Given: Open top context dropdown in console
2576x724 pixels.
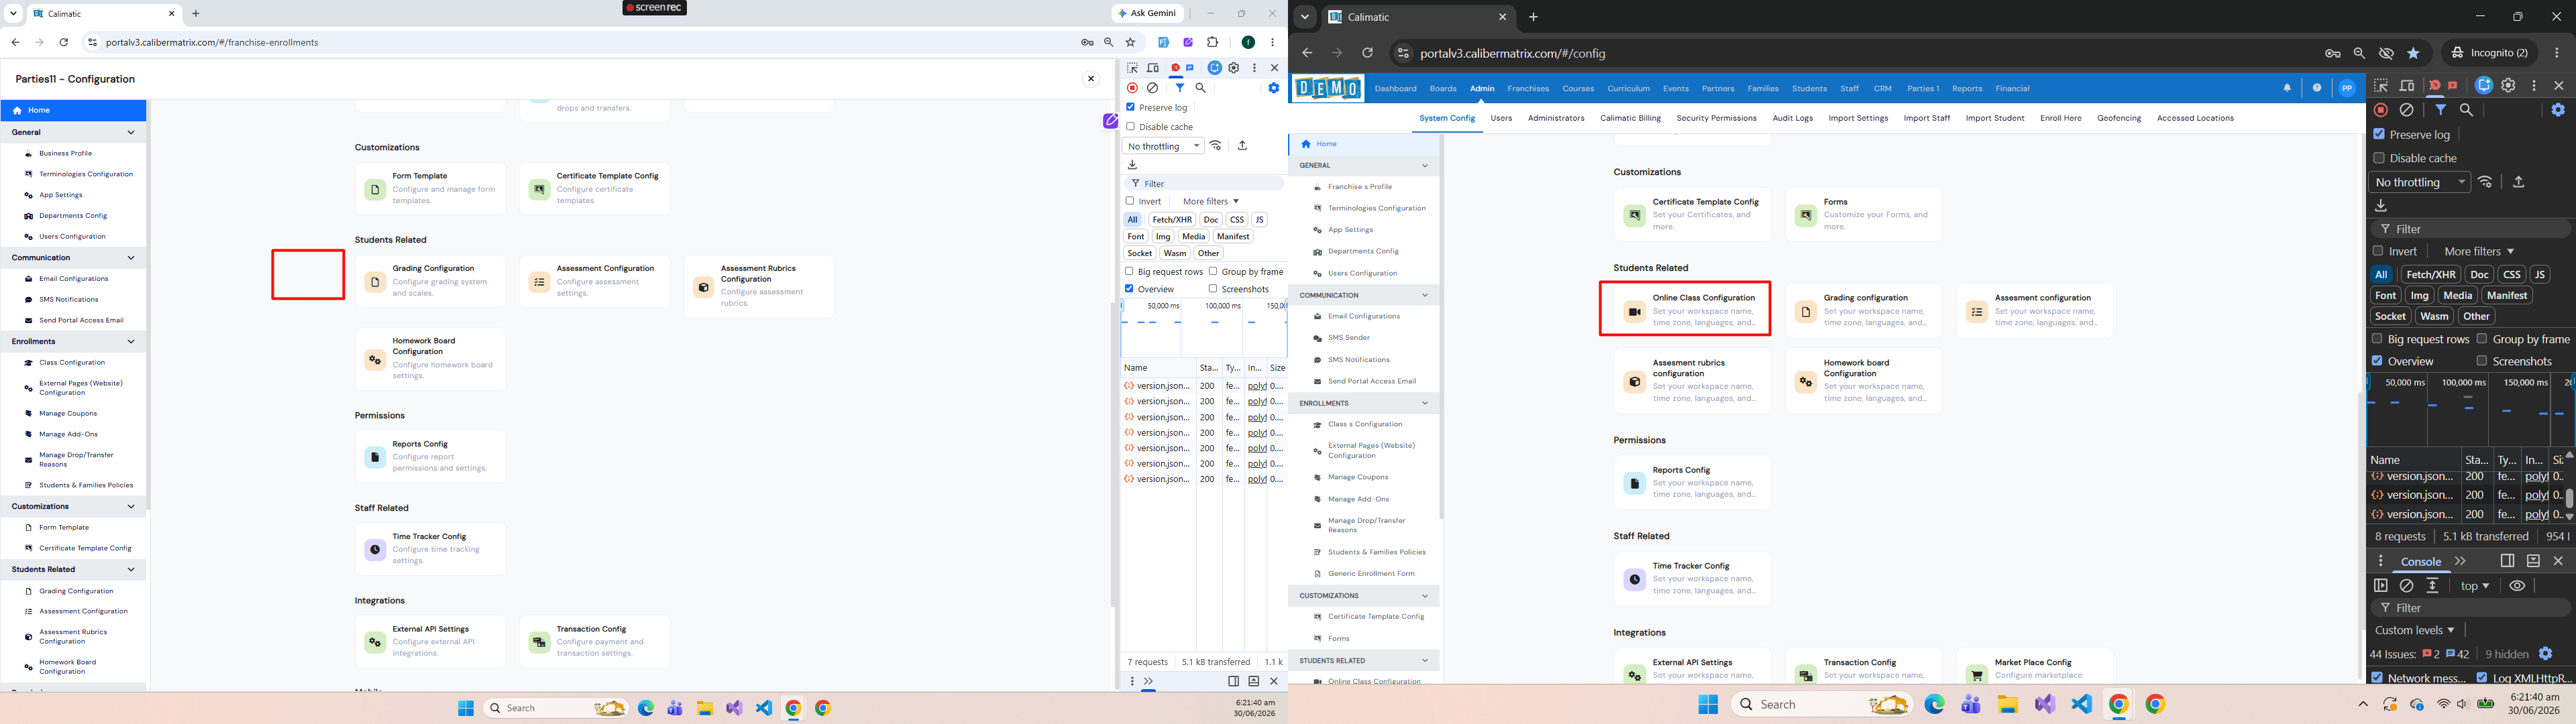Looking at the screenshot, I should point(2475,586).
